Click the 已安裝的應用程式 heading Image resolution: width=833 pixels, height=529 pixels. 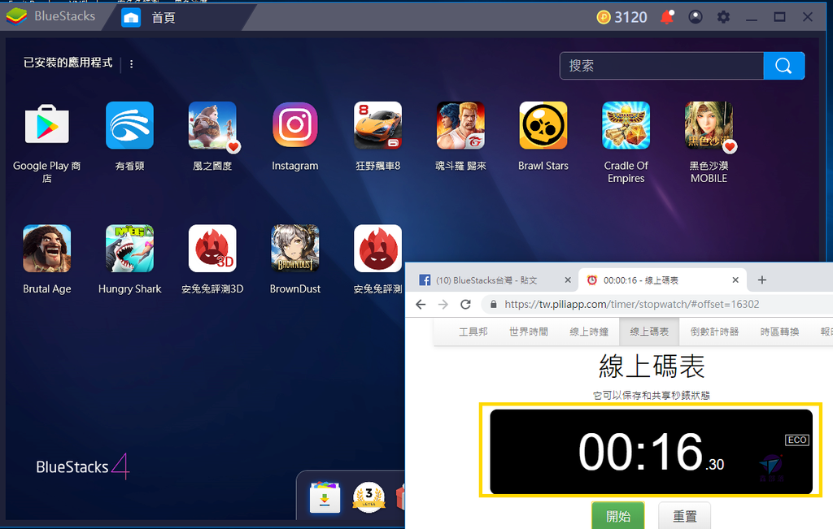68,63
